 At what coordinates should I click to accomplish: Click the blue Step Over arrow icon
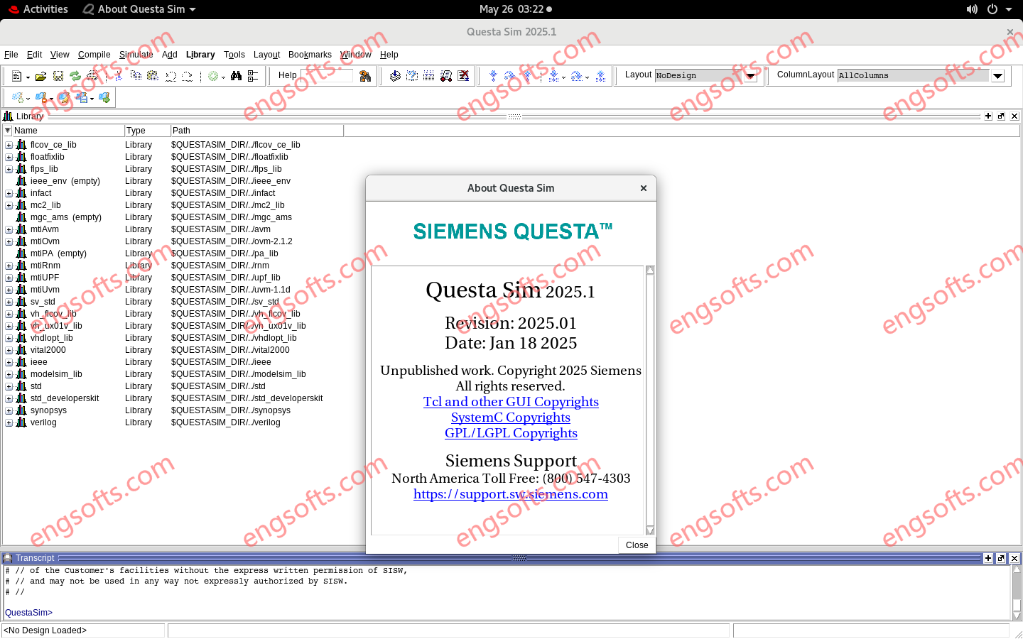tap(510, 75)
